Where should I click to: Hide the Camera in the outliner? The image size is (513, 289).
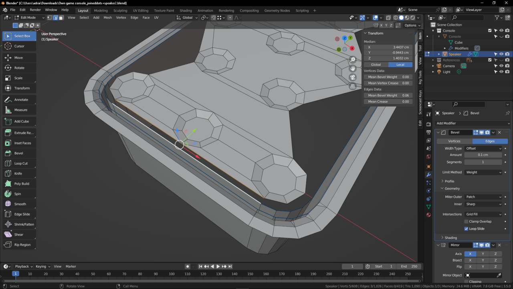pyautogui.click(x=501, y=66)
